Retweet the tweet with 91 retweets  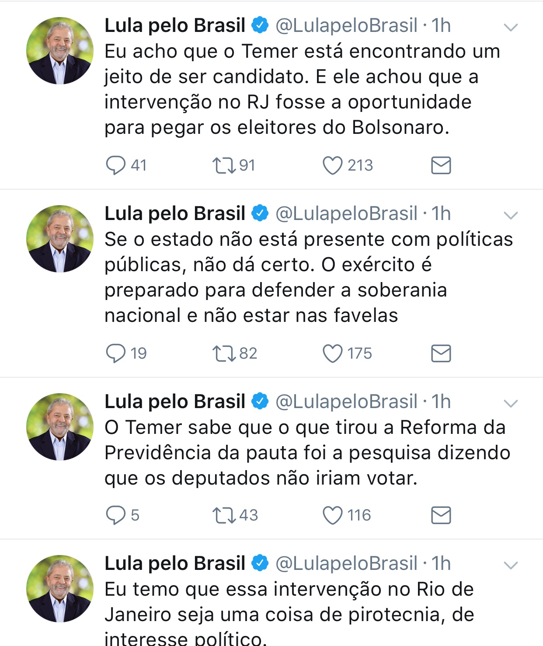[224, 166]
